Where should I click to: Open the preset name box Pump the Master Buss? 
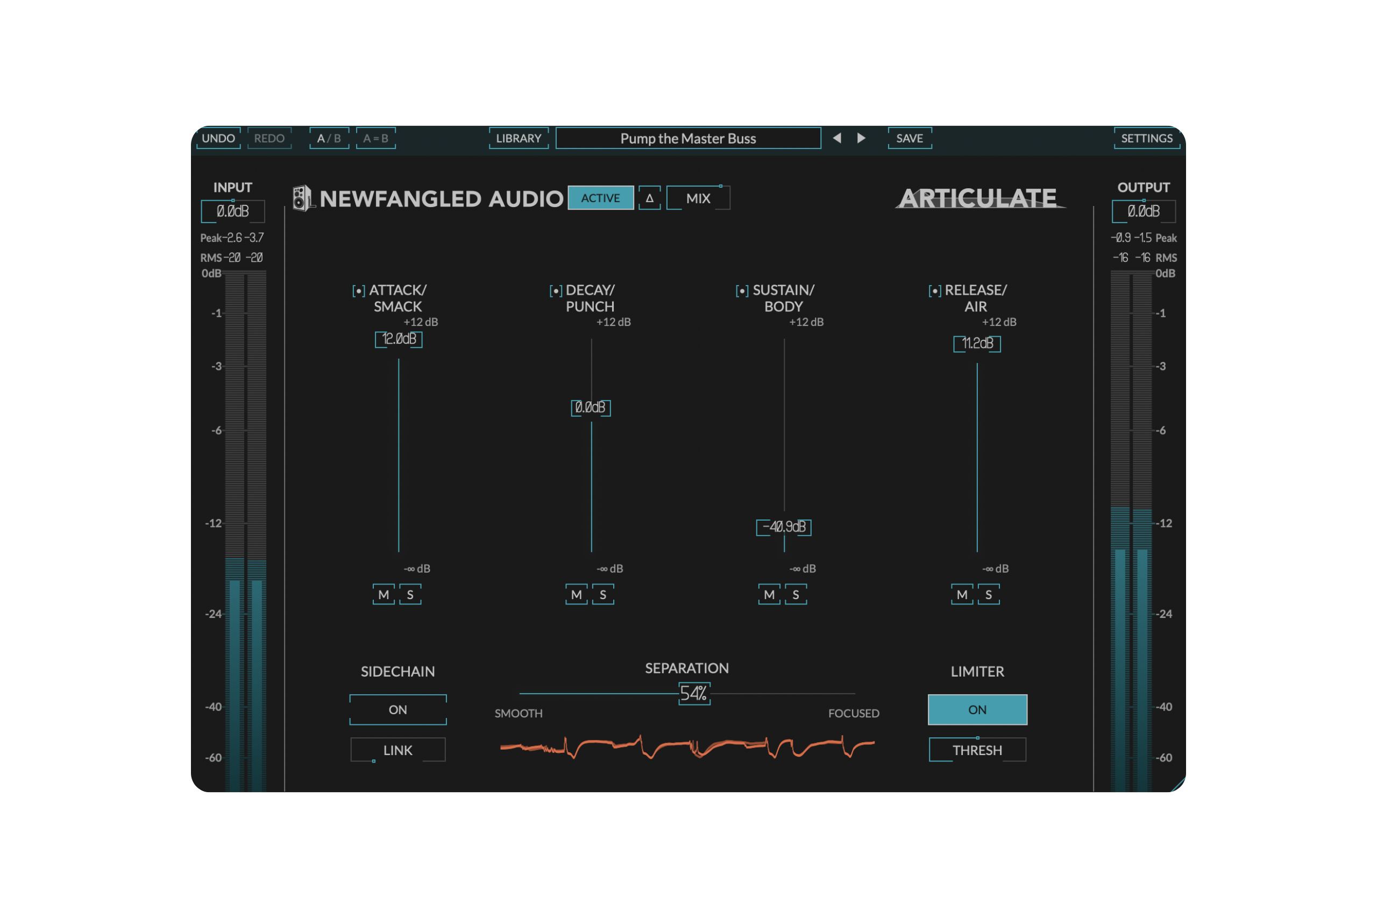688,138
